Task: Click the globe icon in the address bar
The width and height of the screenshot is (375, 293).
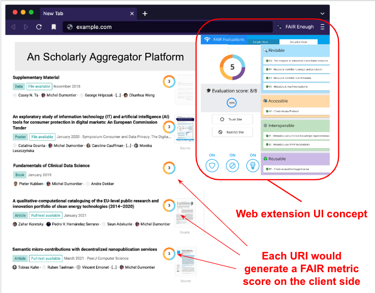Action: click(x=70, y=27)
